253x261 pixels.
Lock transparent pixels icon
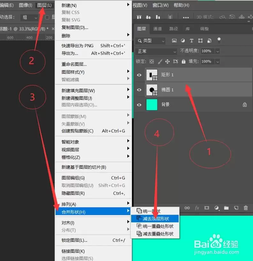click(152, 62)
